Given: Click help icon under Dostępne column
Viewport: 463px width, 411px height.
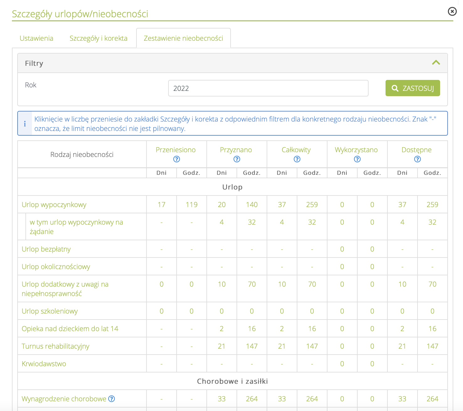Looking at the screenshot, I should [418, 159].
